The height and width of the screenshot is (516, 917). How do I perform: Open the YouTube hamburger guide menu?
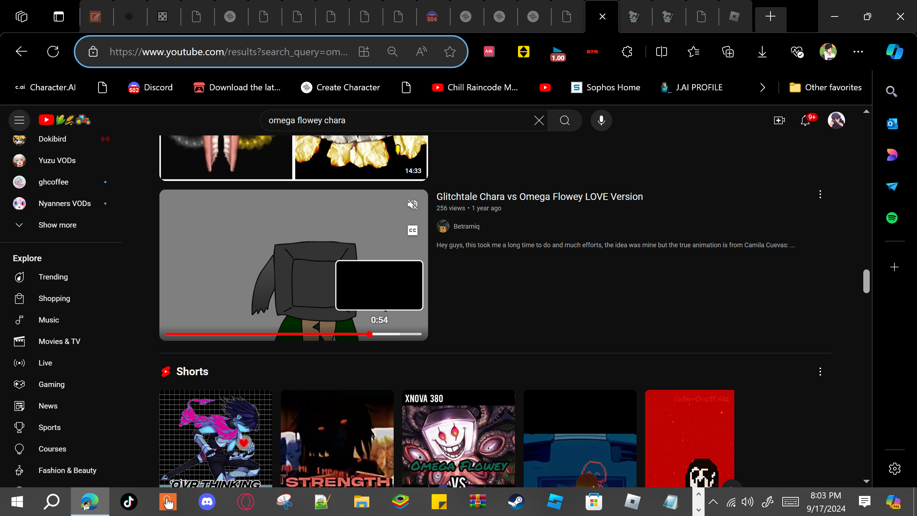[19, 120]
